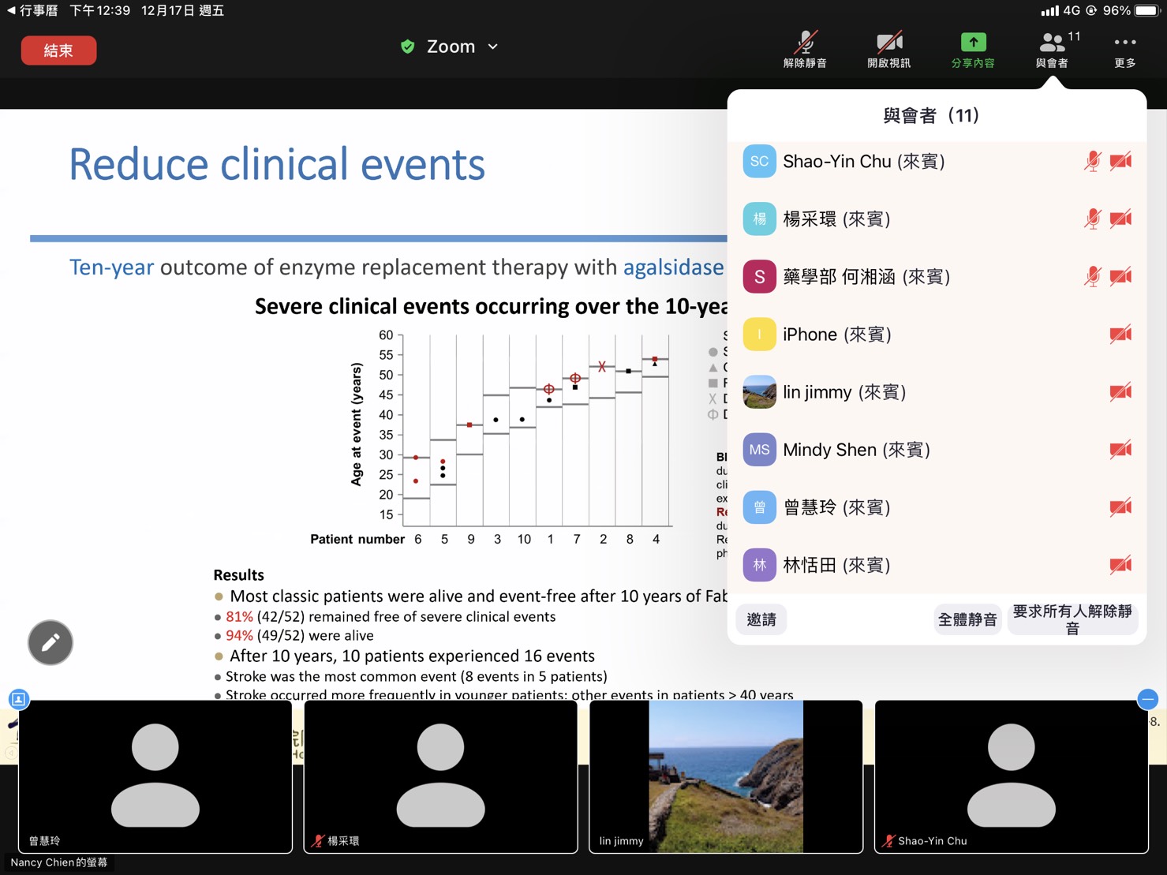Screen dimensions: 1167x875
Task: Click the green security shield icon
Action: point(407,47)
